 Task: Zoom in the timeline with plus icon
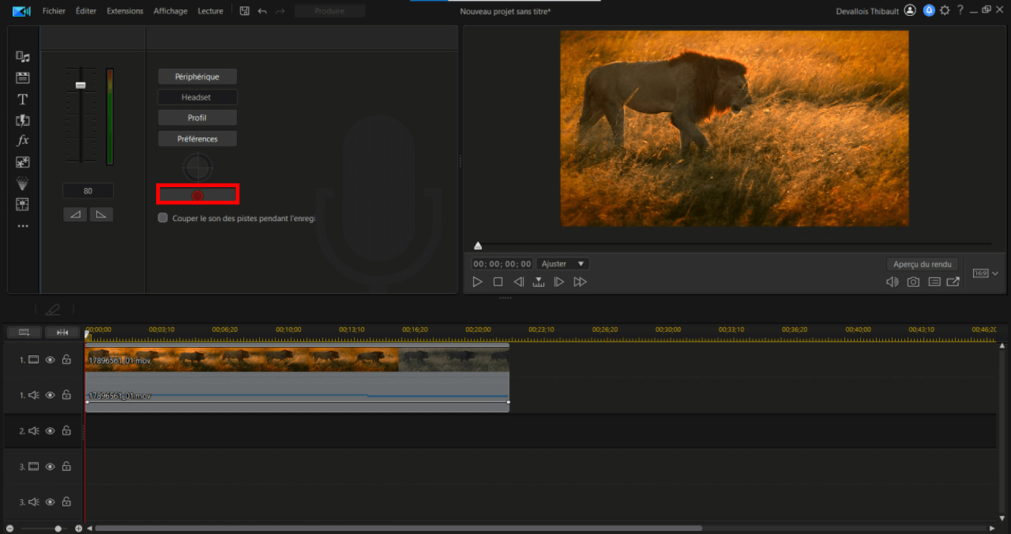point(79,529)
